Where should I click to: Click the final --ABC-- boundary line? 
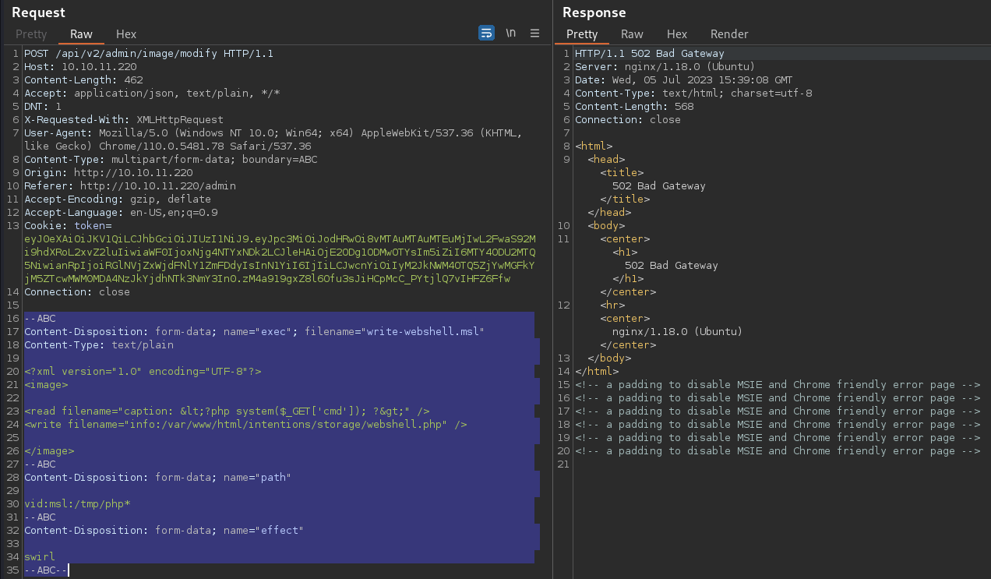46,570
